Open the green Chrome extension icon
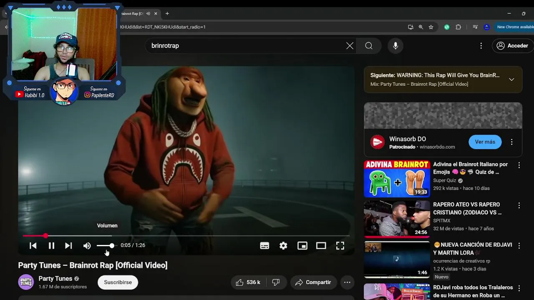Screen dimensions: 534x300 tap(447, 27)
